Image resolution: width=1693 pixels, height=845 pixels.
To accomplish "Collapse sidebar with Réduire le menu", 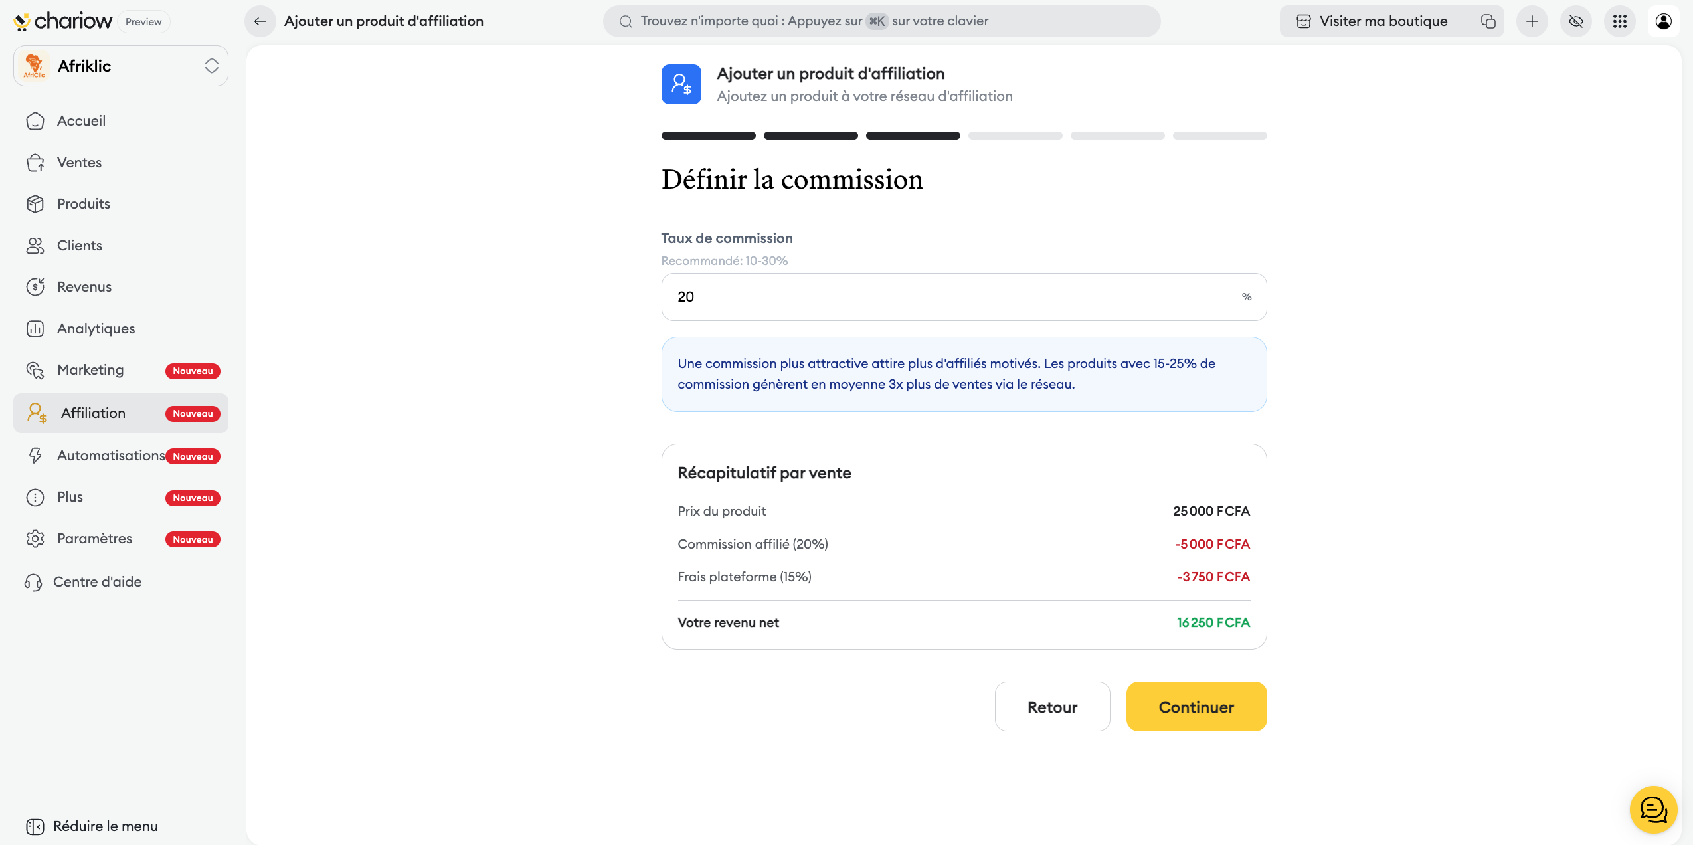I will click(x=92, y=826).
